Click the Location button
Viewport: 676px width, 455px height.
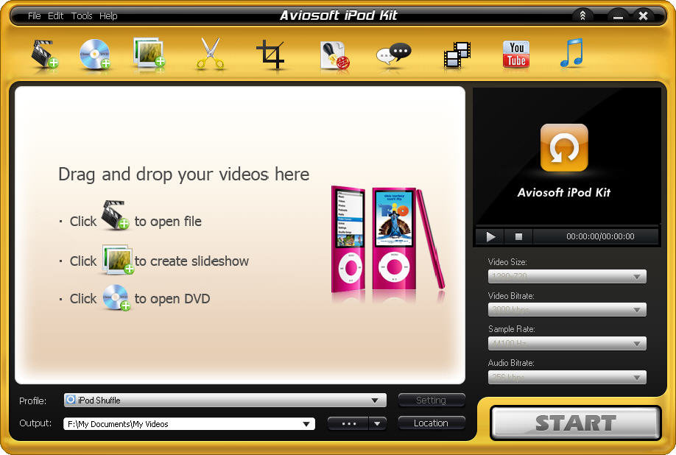[431, 423]
